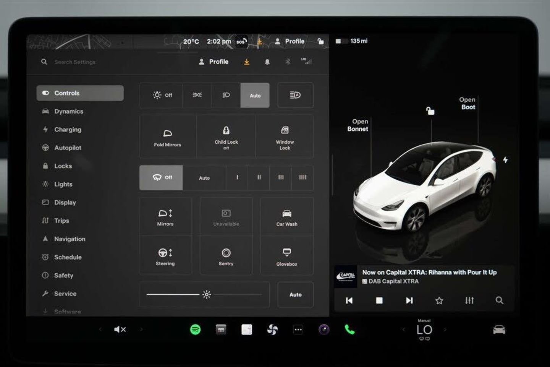Viewport: 550px width, 367px height.
Task: Set wiper speed to level IIII
Action: [302, 177]
